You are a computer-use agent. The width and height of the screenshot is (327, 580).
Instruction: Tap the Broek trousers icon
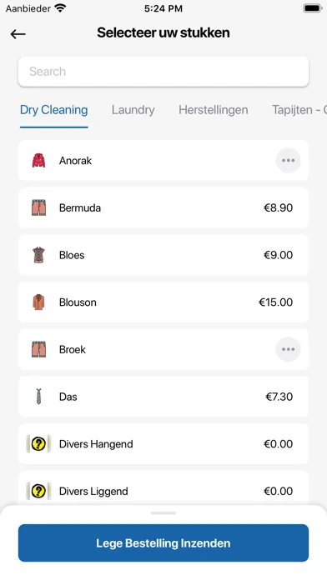pyautogui.click(x=38, y=349)
